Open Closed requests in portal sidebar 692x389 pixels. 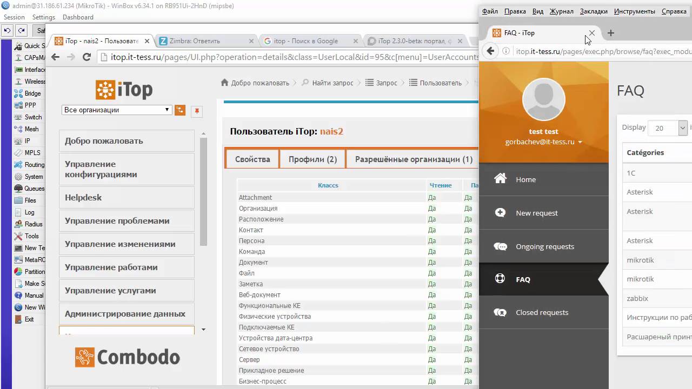pyautogui.click(x=544, y=312)
